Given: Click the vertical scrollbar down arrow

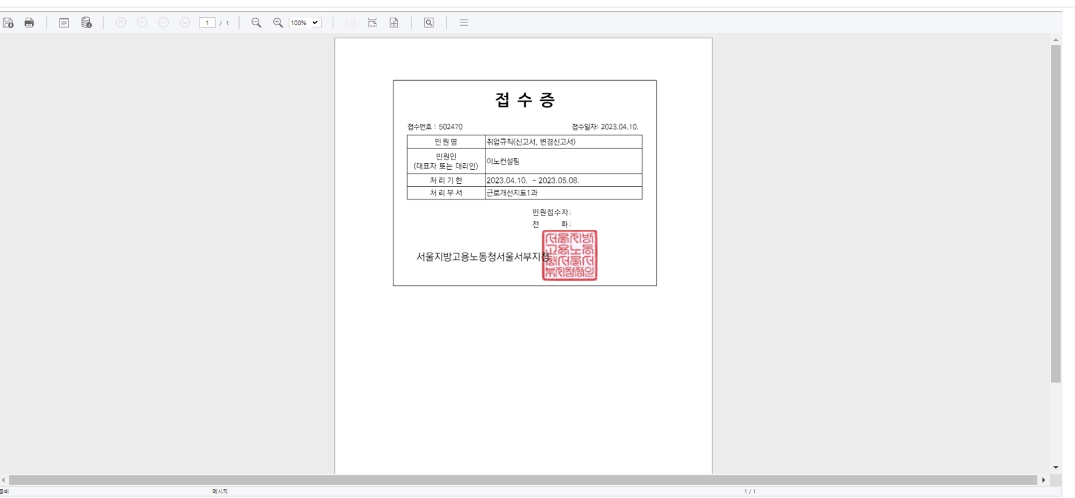Looking at the screenshot, I should (1056, 467).
